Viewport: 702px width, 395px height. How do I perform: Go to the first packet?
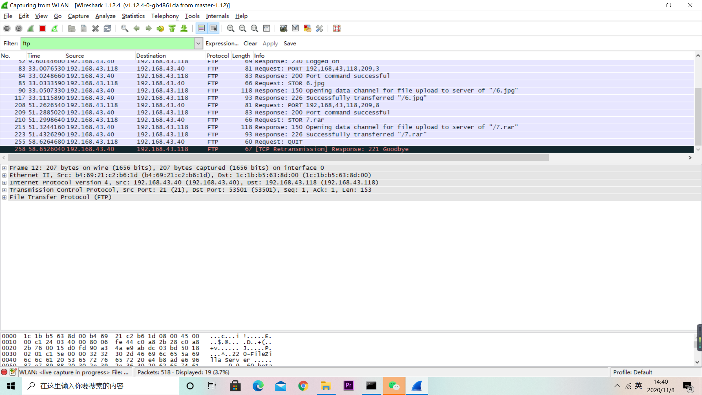pos(172,29)
